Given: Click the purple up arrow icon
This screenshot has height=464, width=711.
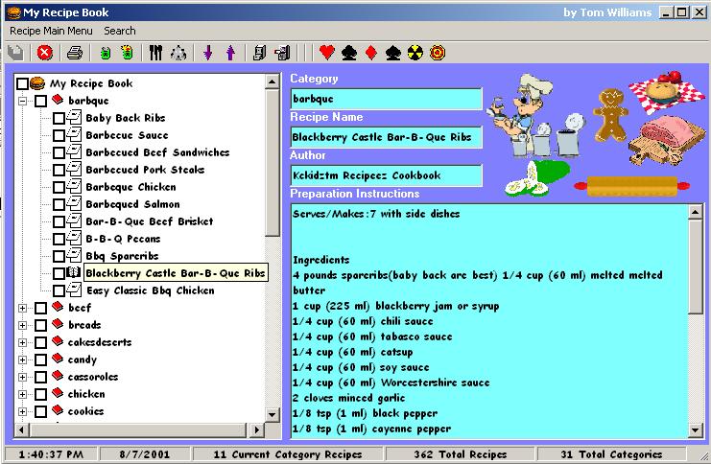Looking at the screenshot, I should click(x=229, y=53).
